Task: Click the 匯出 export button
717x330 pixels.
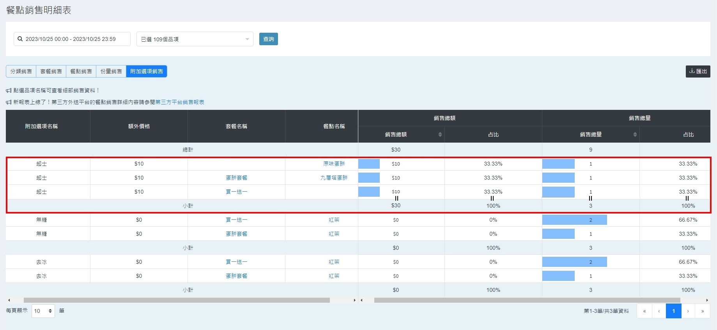Action: point(698,71)
